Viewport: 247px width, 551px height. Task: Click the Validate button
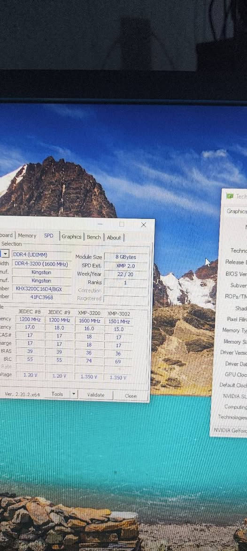point(96,395)
